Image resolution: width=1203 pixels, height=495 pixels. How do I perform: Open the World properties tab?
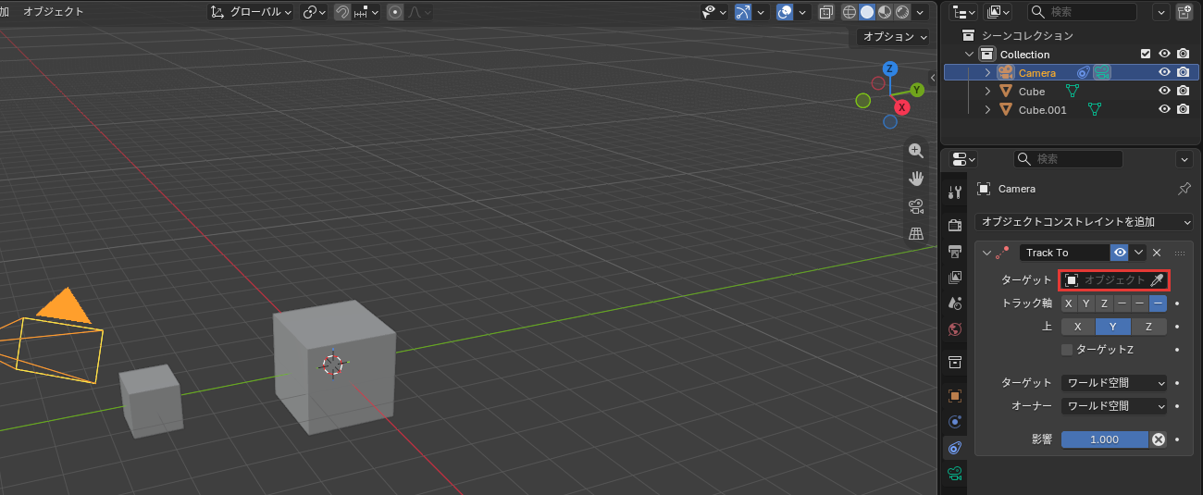point(955,328)
